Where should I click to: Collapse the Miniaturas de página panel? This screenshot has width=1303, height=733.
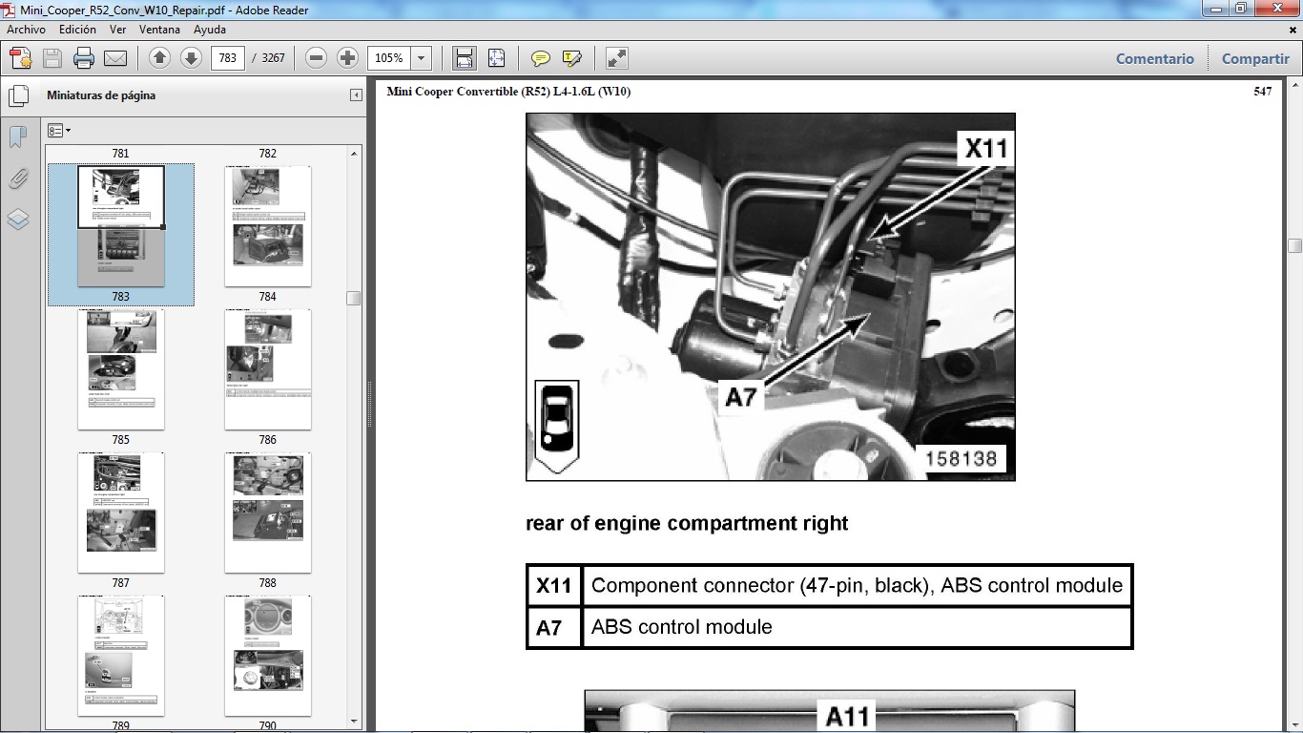356,94
